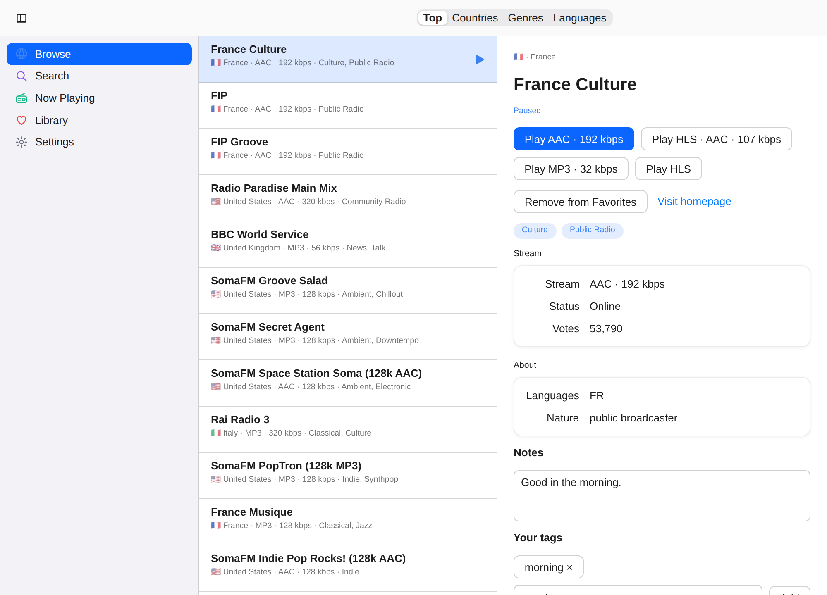Play the HLS AAC 107 kbps stream
The width and height of the screenshot is (827, 595).
point(716,139)
